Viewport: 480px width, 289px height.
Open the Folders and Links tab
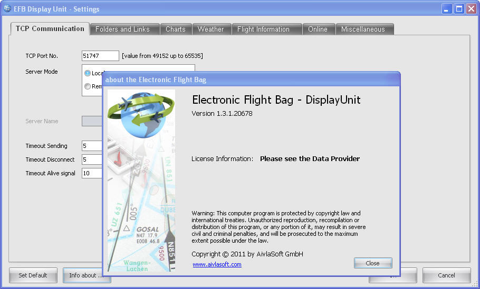125,29
